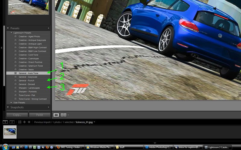This screenshot has width=241, height=150.
Task: Click the Copy... button
Action: pyautogui.click(x=17, y=115)
